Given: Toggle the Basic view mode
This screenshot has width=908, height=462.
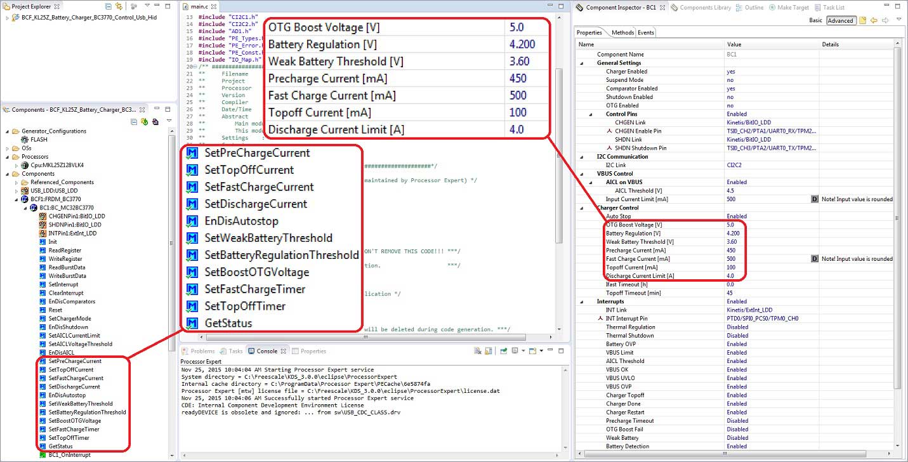Looking at the screenshot, I should (815, 20).
